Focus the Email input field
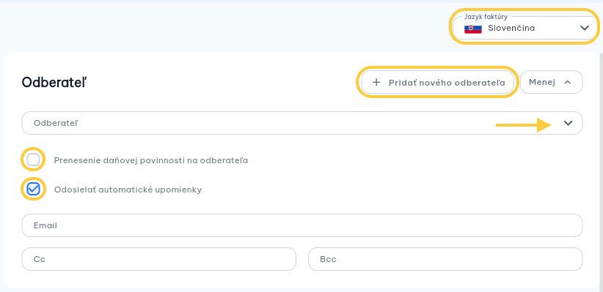This screenshot has width=603, height=292. (302, 225)
